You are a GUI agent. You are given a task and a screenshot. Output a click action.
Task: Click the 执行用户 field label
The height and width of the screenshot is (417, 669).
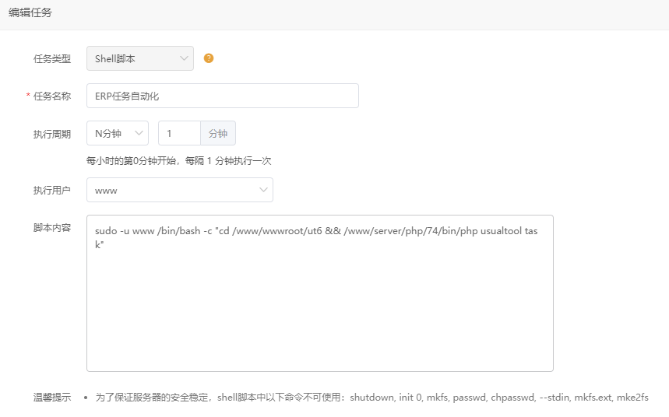point(52,190)
